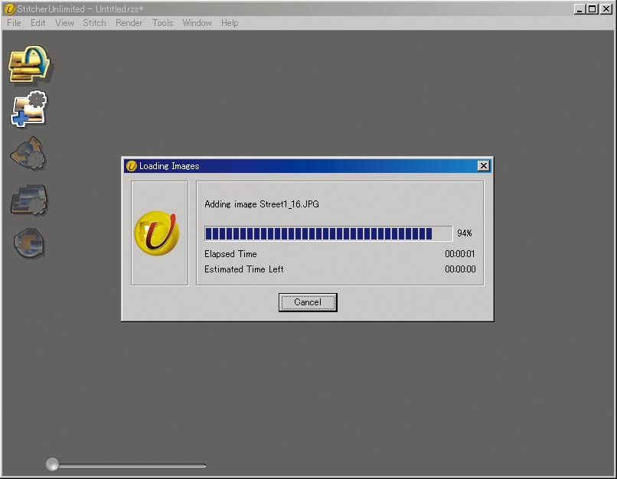Open the Help menu

pyautogui.click(x=230, y=23)
